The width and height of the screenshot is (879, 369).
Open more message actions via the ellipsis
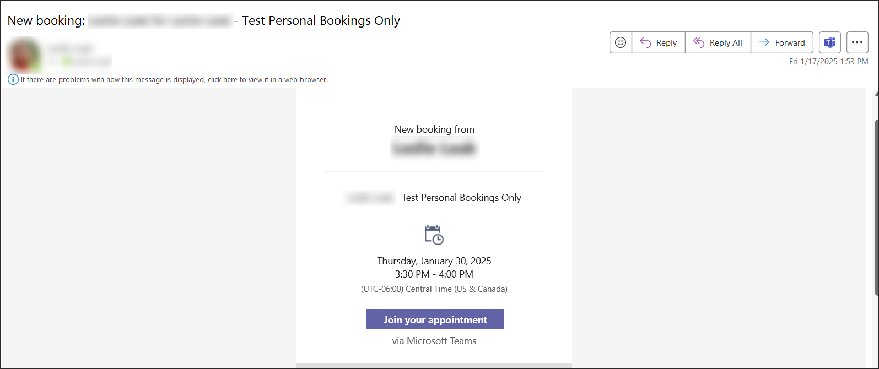click(857, 42)
